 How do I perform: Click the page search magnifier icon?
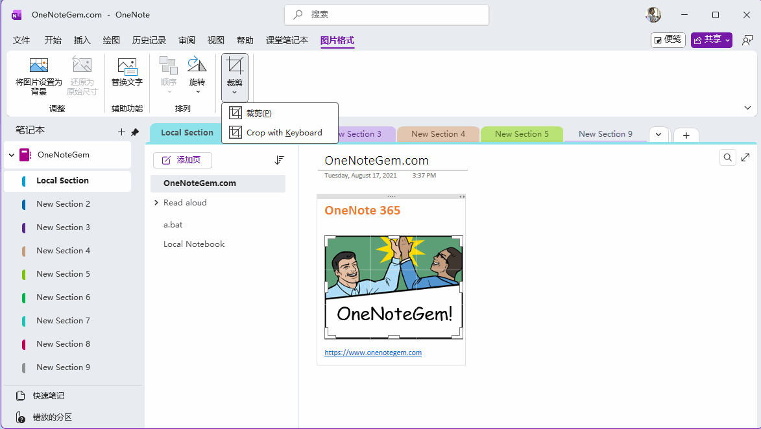[728, 157]
